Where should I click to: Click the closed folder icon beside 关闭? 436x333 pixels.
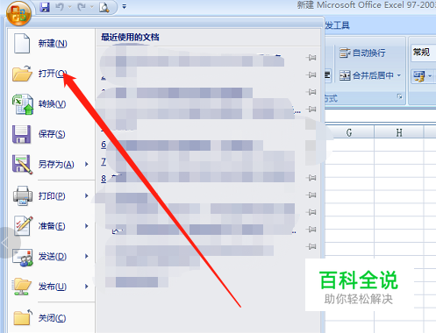coord(23,317)
